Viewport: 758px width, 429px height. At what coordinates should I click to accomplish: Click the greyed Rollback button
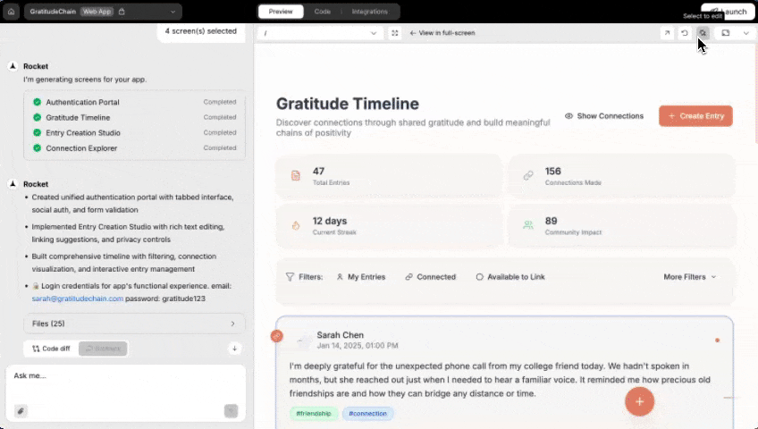103,349
